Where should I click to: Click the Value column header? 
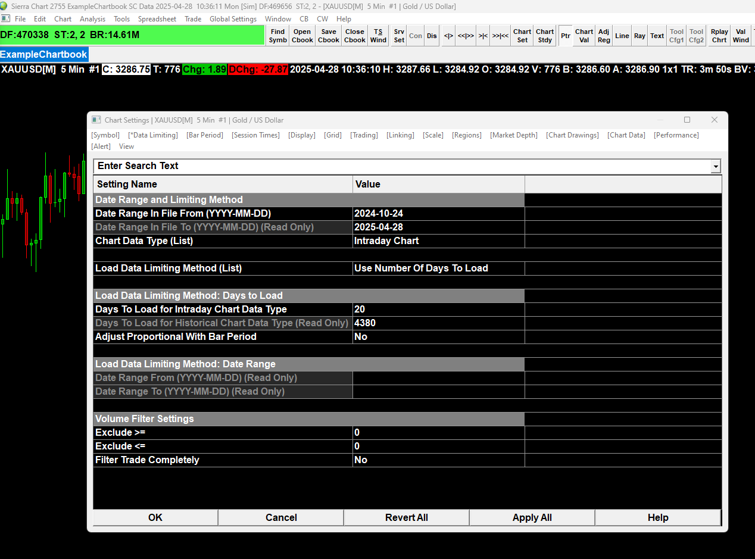(438, 185)
